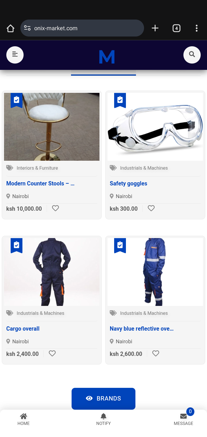Open the hamburger menu in the site header
This screenshot has width=207, height=437.
point(15,55)
